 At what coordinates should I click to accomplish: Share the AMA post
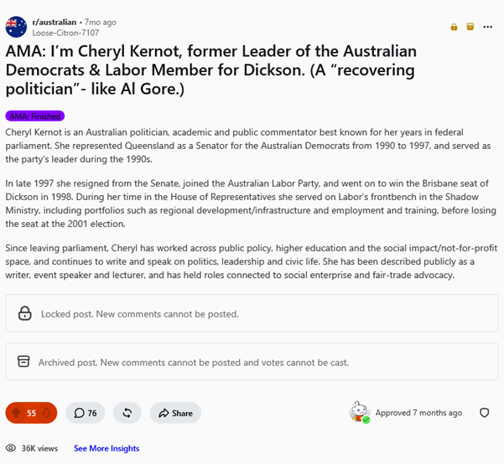[175, 413]
